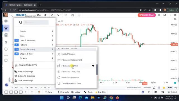Open the 15m timeframe dropdown
The height and width of the screenshot is (101, 179).
tap(39, 15)
